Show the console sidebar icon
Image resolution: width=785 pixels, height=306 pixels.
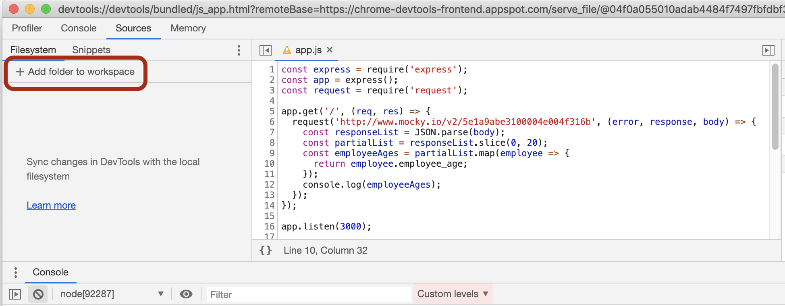tap(15, 294)
